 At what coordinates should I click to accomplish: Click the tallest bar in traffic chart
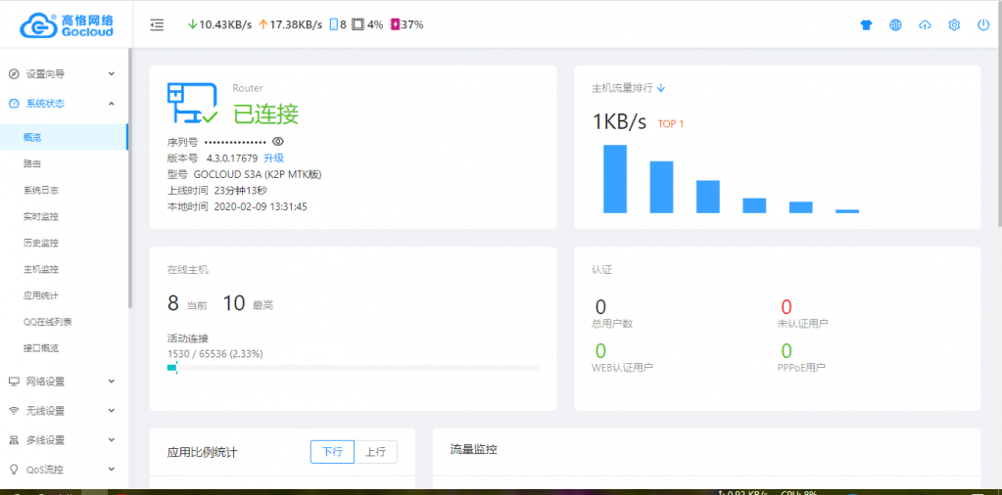pos(614,179)
